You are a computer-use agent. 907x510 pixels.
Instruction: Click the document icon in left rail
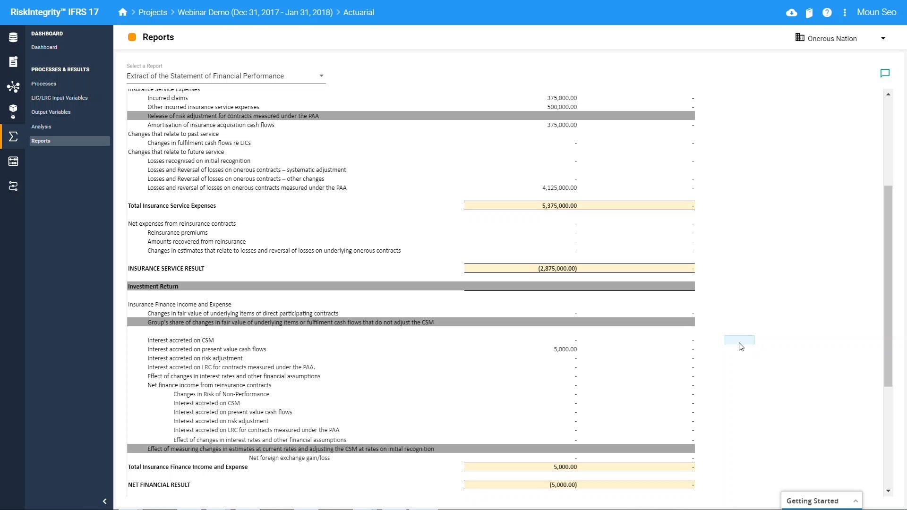pos(13,62)
